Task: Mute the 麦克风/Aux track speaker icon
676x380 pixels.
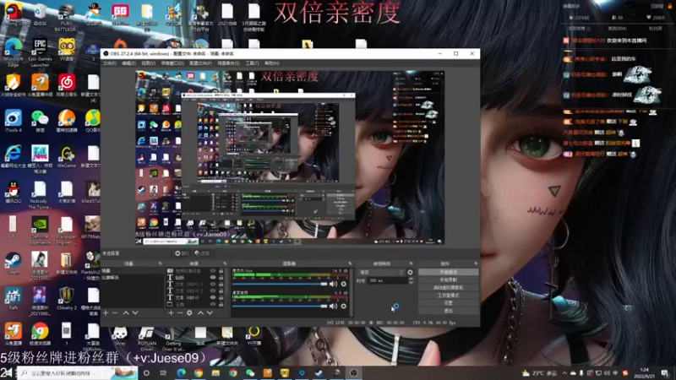Action: (333, 284)
